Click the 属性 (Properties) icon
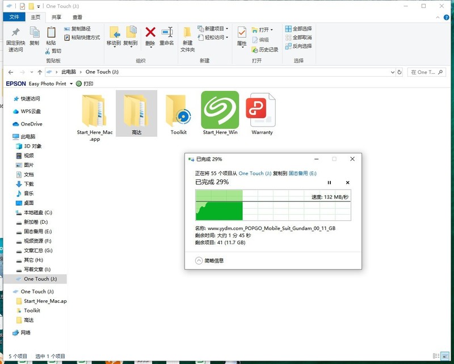 [241, 33]
